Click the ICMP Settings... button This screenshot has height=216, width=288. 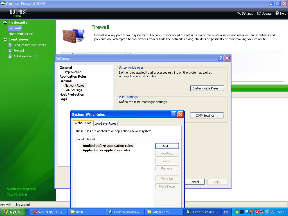[207, 116]
